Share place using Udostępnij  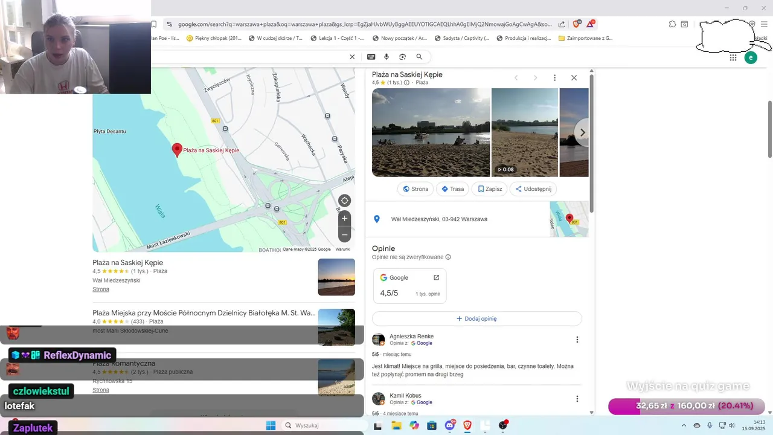[x=533, y=189]
